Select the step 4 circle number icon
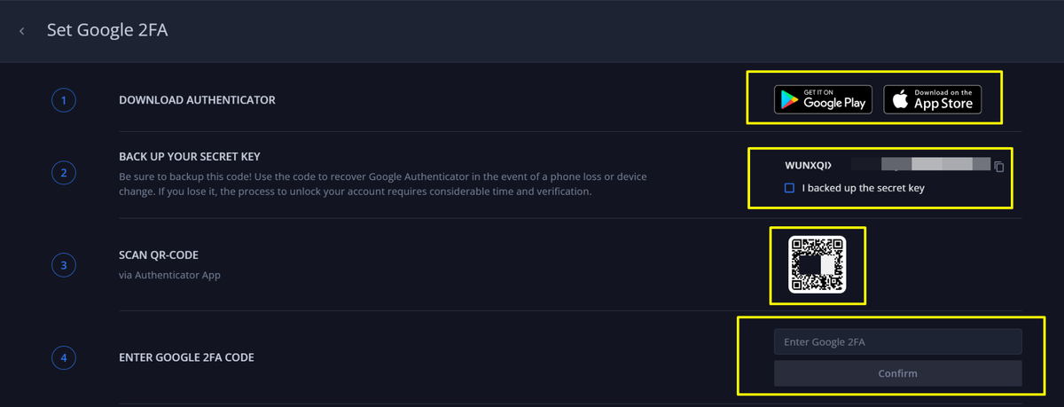Viewport: 1064px width, 407px height. point(63,358)
